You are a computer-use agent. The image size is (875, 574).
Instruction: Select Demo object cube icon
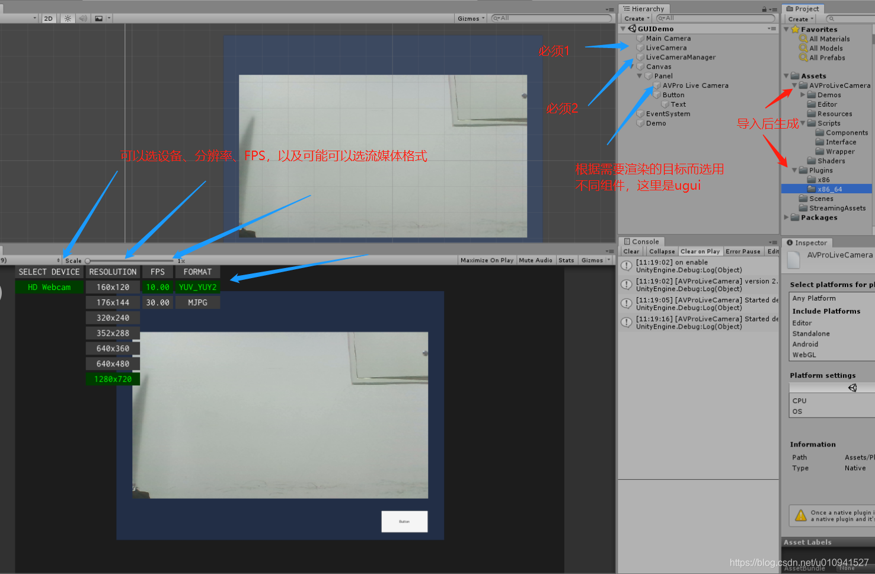(640, 123)
